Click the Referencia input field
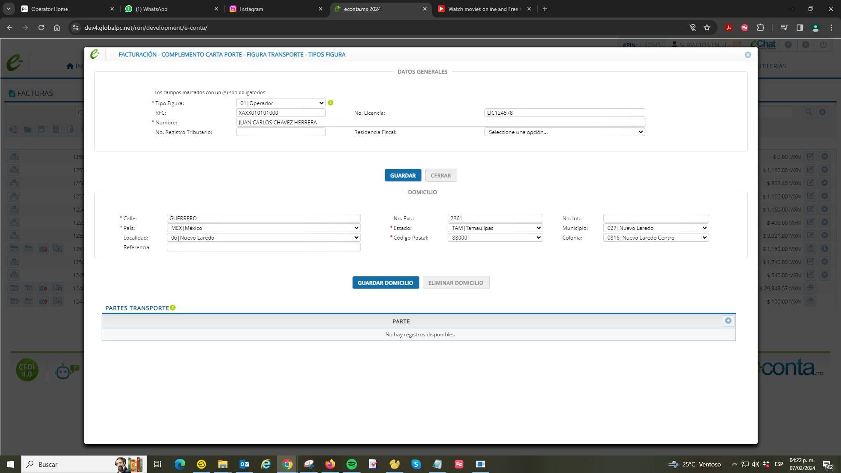Viewport: 841px width, 473px height. click(263, 247)
